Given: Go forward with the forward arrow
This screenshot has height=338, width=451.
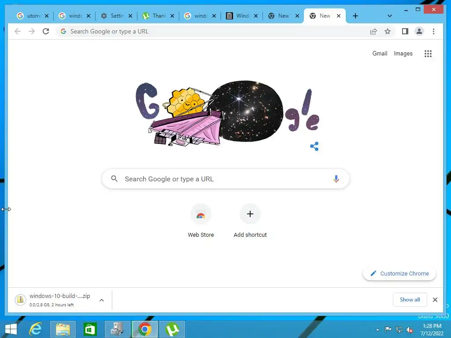Looking at the screenshot, I should click(32, 31).
